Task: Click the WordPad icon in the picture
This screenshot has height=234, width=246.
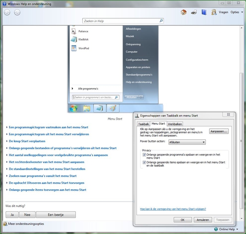Action: [x=74, y=48]
